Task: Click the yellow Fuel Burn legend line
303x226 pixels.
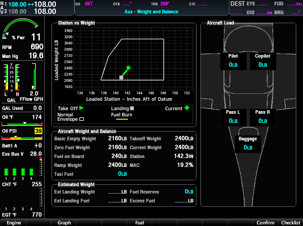Action: pyautogui.click(x=122, y=119)
